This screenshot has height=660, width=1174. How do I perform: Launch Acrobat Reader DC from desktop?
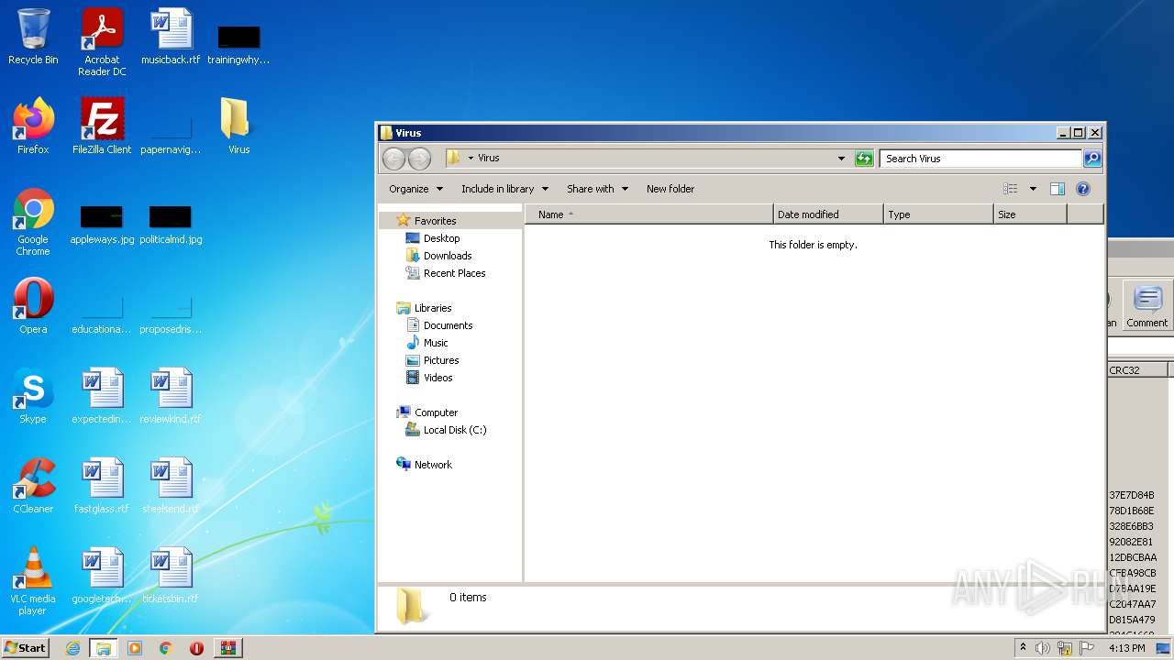click(102, 42)
